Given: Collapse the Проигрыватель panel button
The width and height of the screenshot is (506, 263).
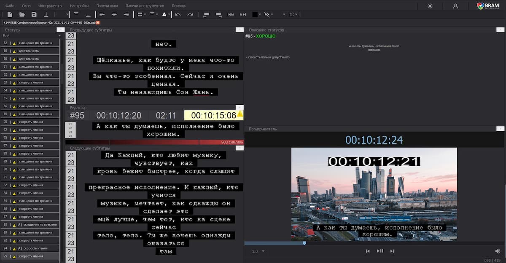Looking at the screenshot, I should click(500, 129).
